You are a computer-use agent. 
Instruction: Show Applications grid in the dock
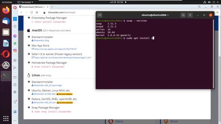[x=6, y=118]
